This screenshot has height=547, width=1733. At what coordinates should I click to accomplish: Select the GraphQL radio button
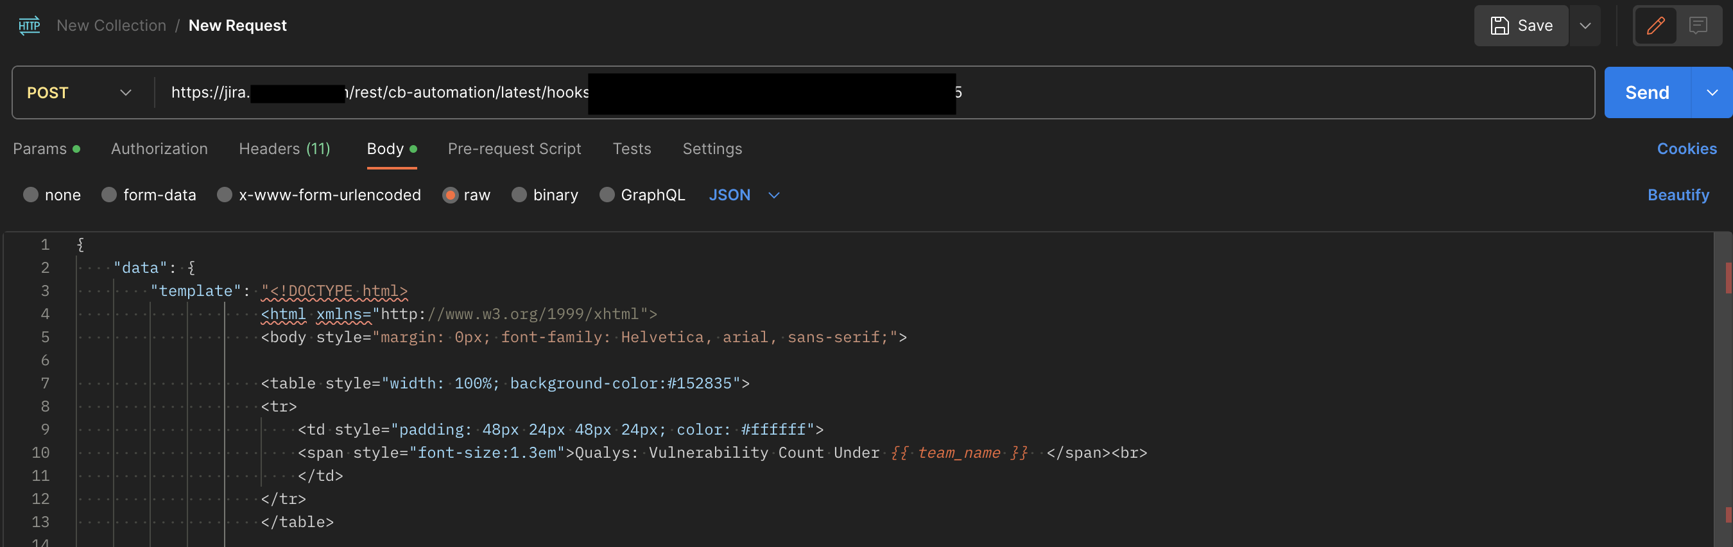(607, 195)
